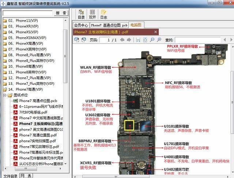Select the 电路图 tab
234x178 pixels.
coord(136,25)
